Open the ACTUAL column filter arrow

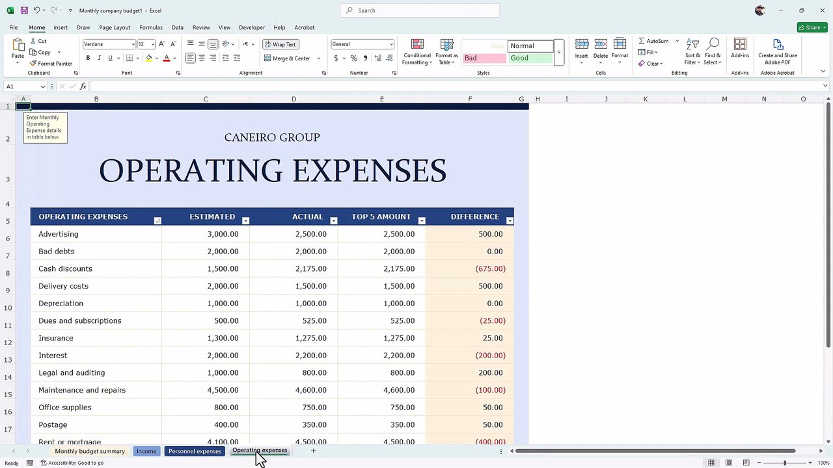334,221
